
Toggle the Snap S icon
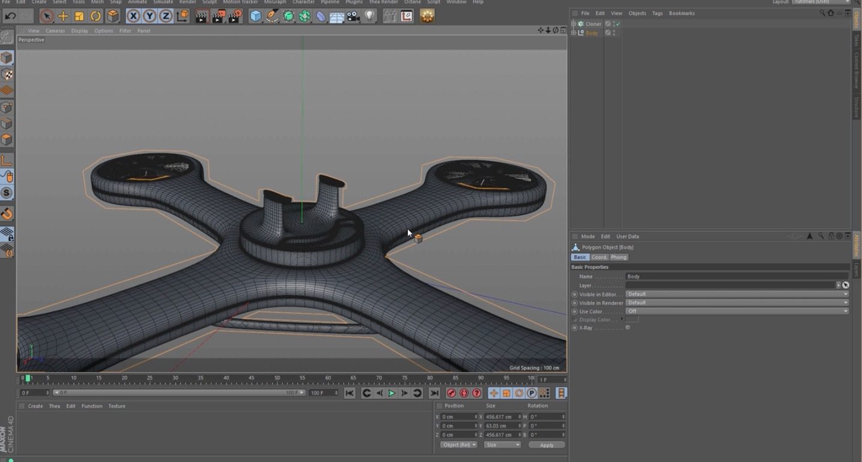(7, 193)
